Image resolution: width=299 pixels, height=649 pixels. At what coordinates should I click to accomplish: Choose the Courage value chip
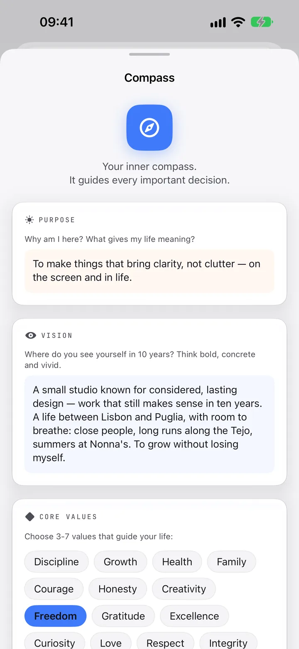coord(54,589)
